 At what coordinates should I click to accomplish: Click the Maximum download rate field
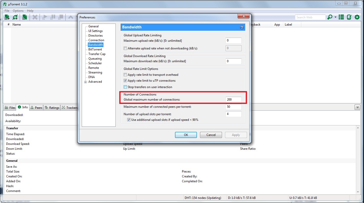tap(233, 61)
